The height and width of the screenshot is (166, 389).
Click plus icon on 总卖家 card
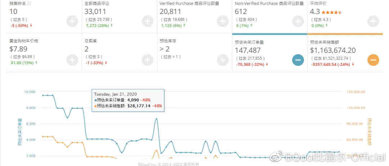point(147,60)
